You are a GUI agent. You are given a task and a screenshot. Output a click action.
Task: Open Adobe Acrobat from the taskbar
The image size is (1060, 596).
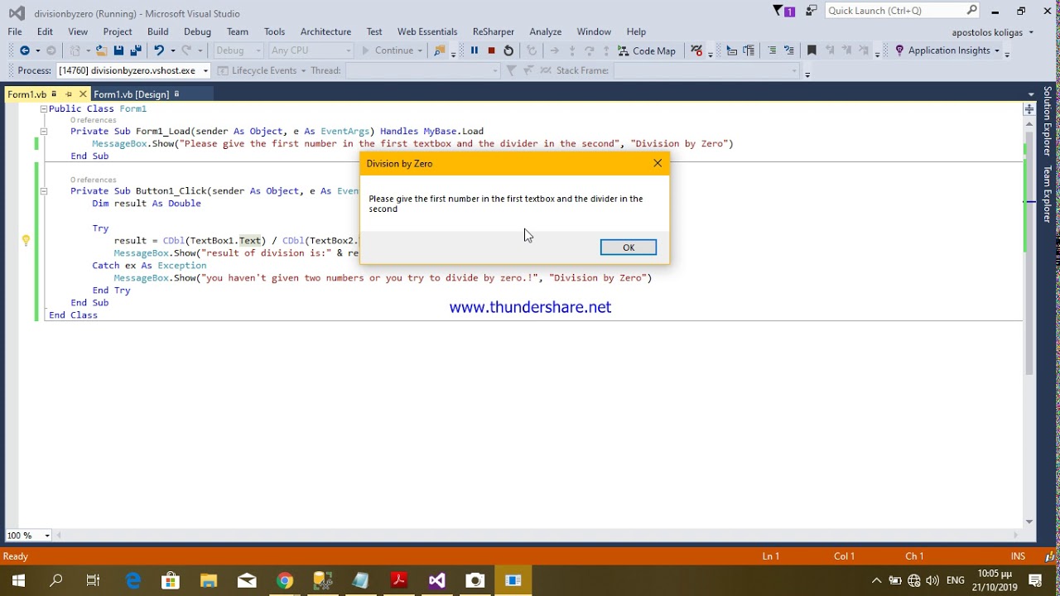point(399,580)
